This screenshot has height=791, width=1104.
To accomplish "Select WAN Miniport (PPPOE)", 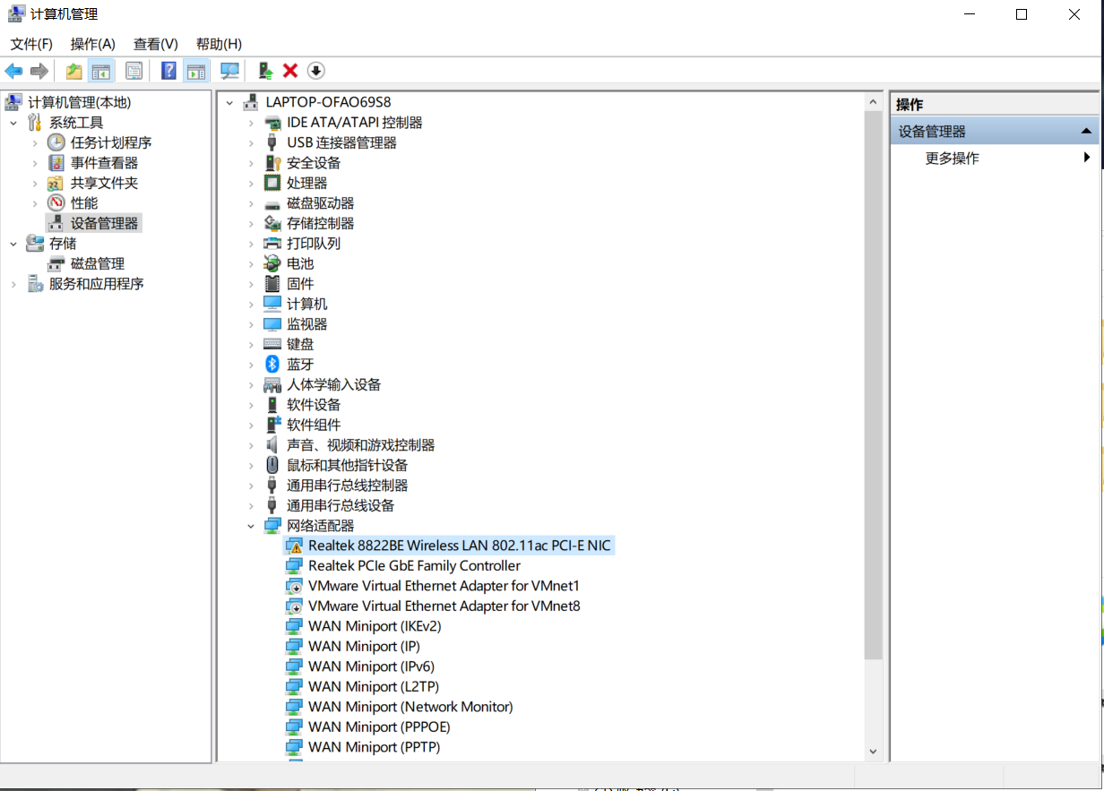I will [x=379, y=727].
